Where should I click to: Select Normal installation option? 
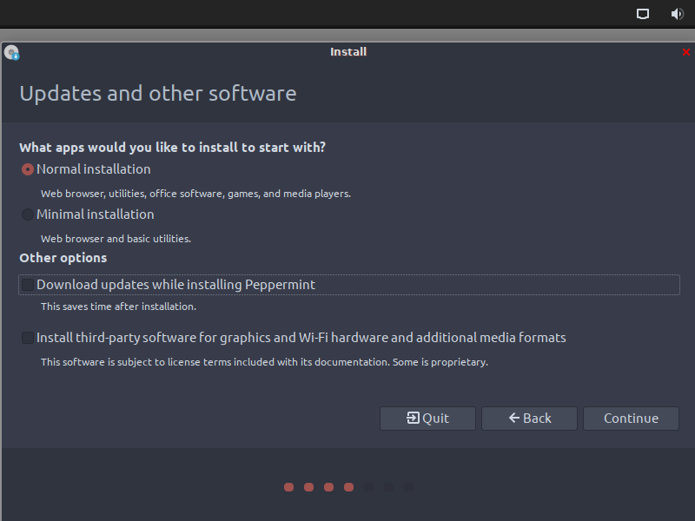(x=28, y=169)
